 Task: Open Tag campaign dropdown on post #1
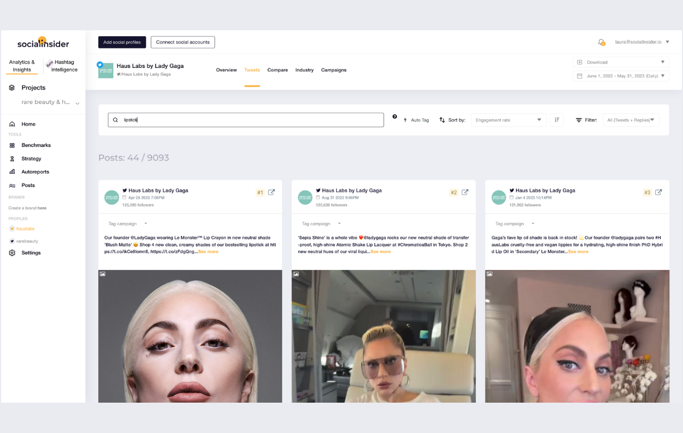pyautogui.click(x=127, y=224)
